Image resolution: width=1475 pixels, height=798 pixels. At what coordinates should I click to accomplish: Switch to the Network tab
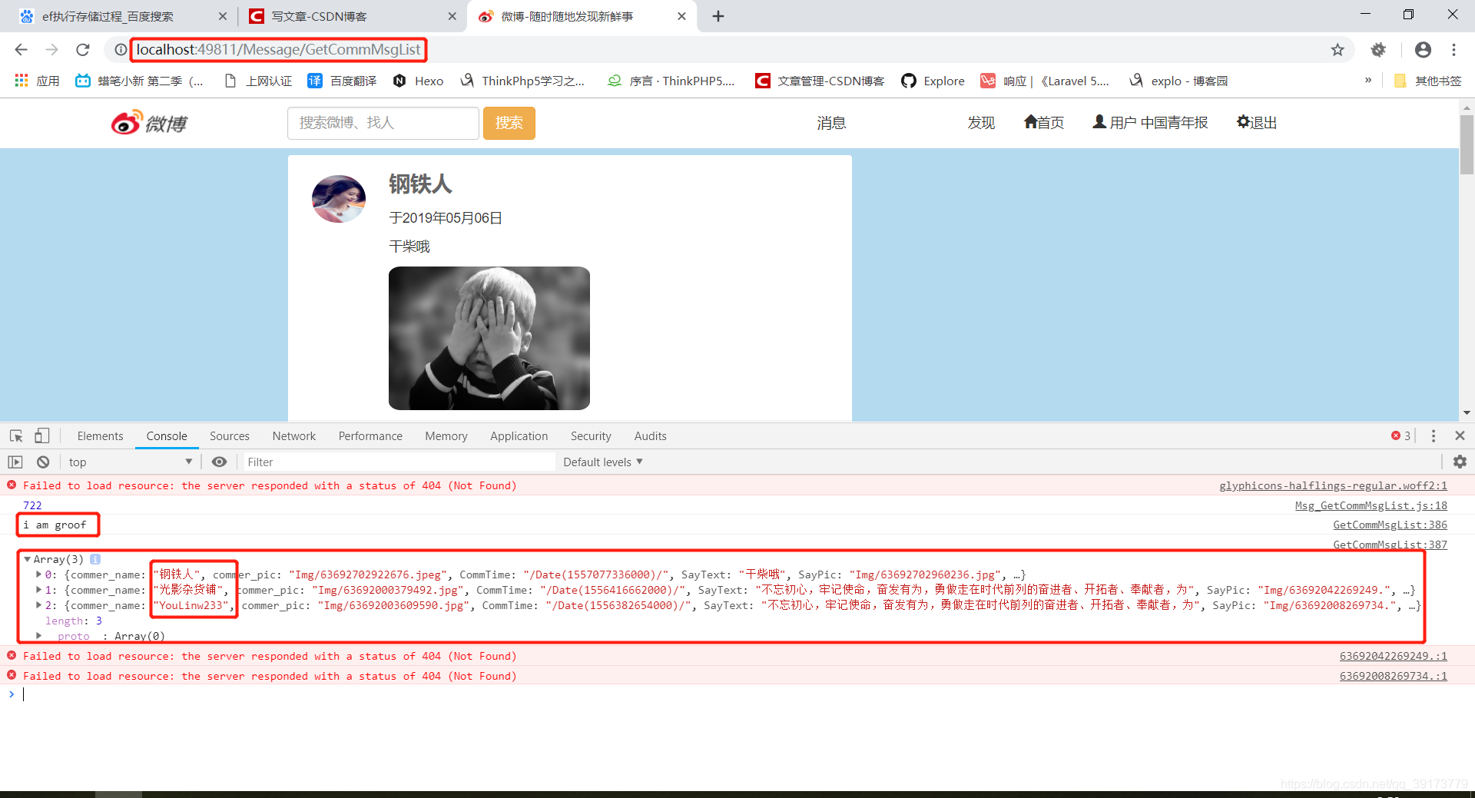point(293,435)
